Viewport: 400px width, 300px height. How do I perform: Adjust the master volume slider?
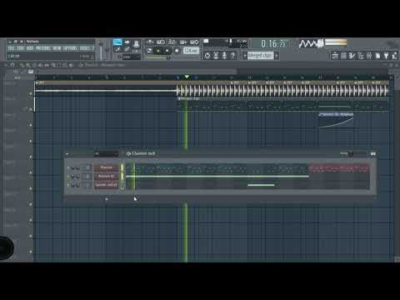click(x=101, y=50)
